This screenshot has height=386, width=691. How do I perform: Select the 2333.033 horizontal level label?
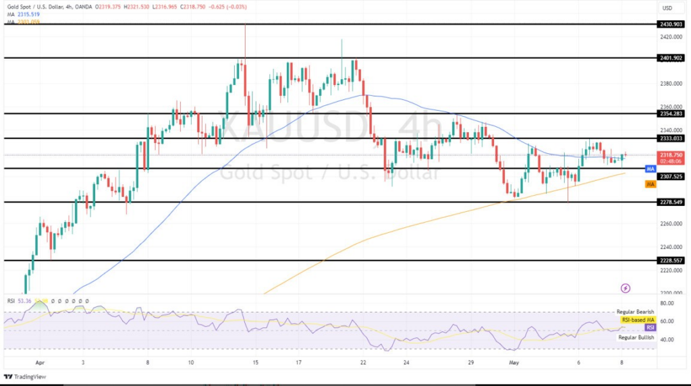[x=671, y=138]
